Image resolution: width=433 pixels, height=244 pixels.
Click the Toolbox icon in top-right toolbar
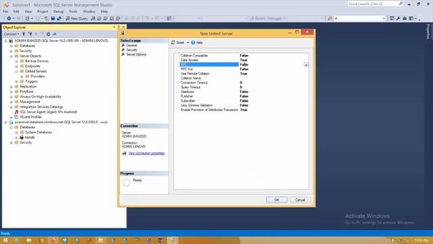(x=405, y=18)
